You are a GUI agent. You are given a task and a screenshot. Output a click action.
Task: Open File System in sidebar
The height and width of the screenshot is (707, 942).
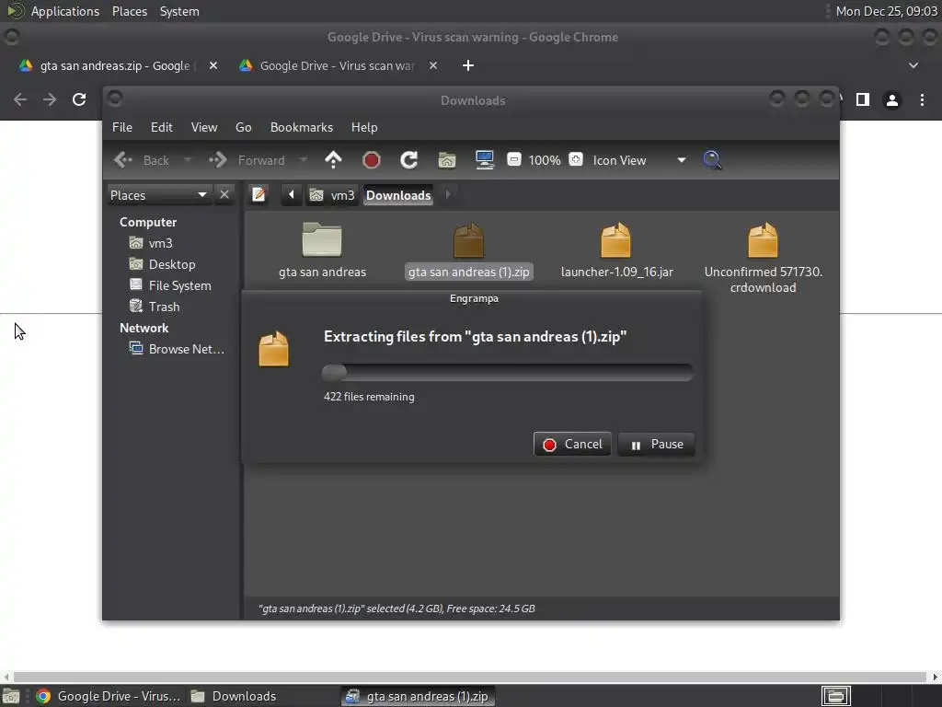click(x=179, y=285)
